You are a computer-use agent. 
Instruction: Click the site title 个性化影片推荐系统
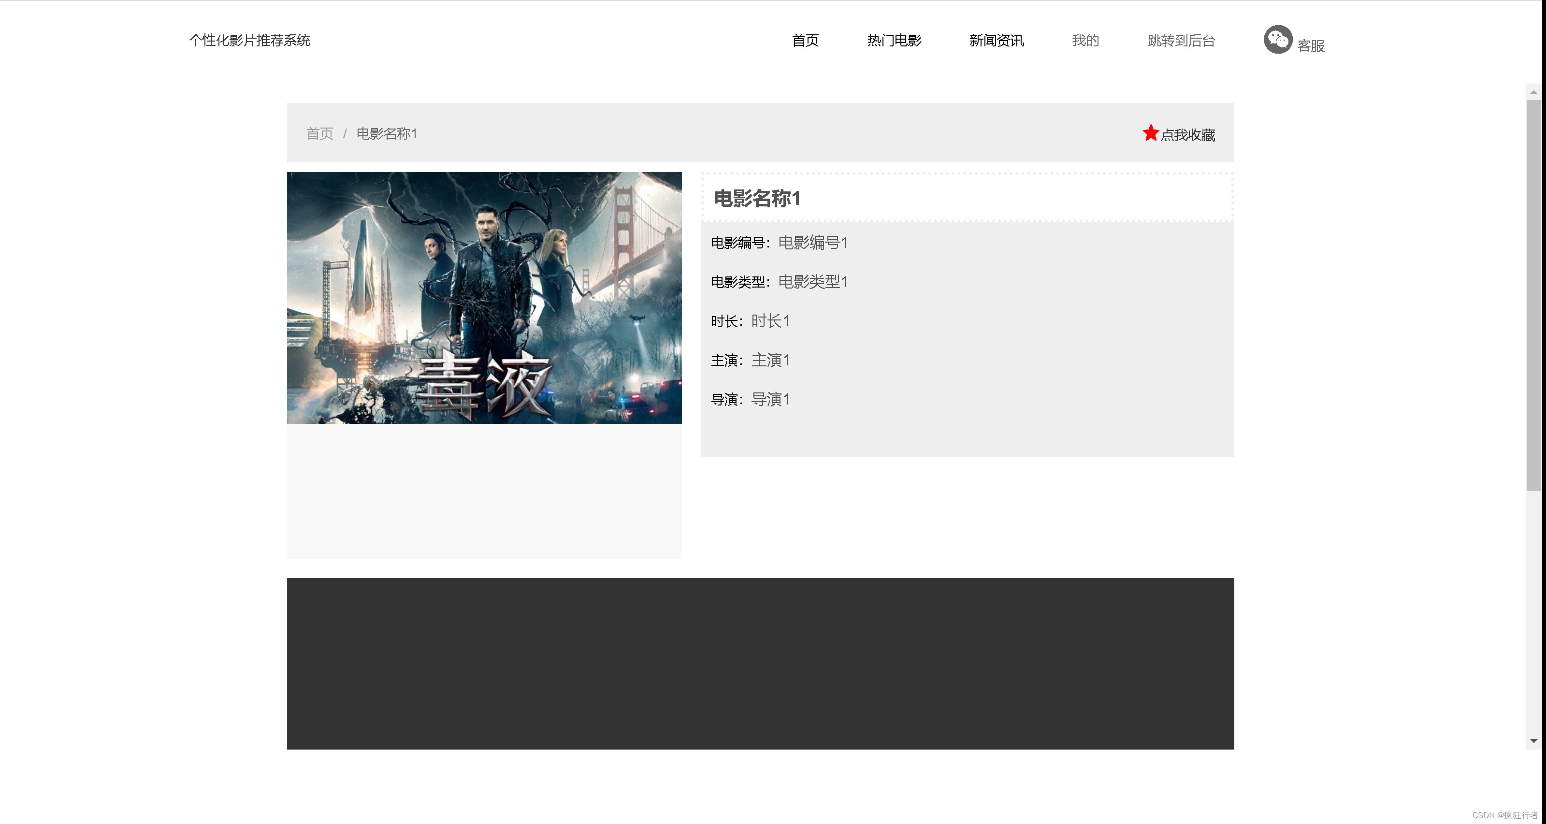point(250,41)
